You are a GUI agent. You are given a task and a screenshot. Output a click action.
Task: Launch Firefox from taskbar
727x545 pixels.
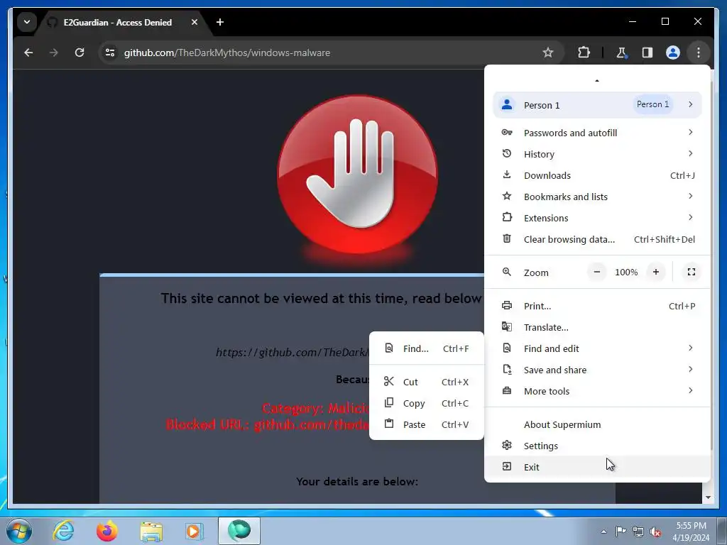click(x=107, y=531)
